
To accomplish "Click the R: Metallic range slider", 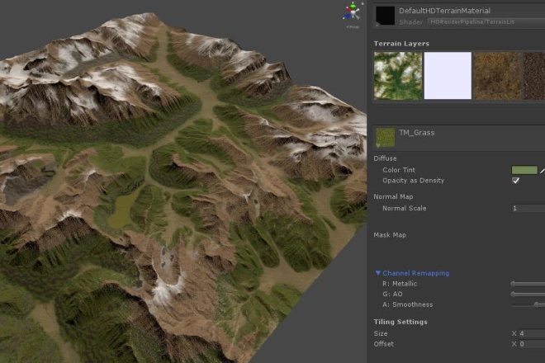I will tap(527, 284).
